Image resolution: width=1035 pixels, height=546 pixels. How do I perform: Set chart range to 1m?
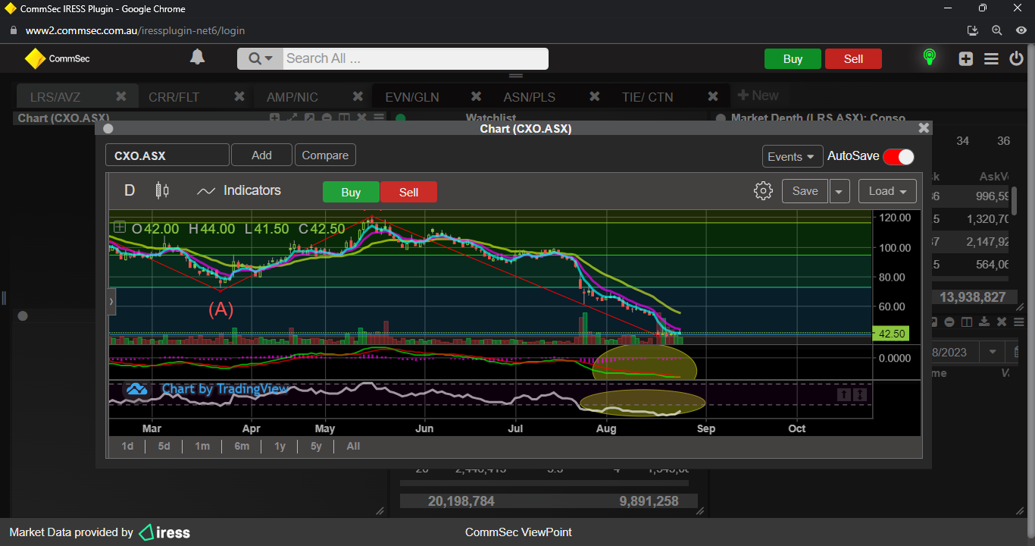pos(202,446)
